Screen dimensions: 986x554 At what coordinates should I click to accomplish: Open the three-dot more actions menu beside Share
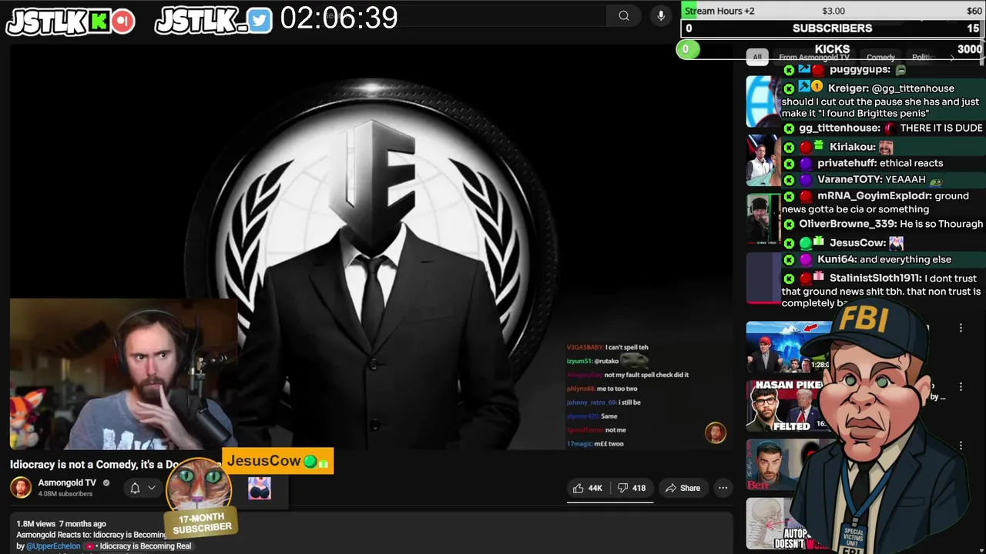pos(723,488)
